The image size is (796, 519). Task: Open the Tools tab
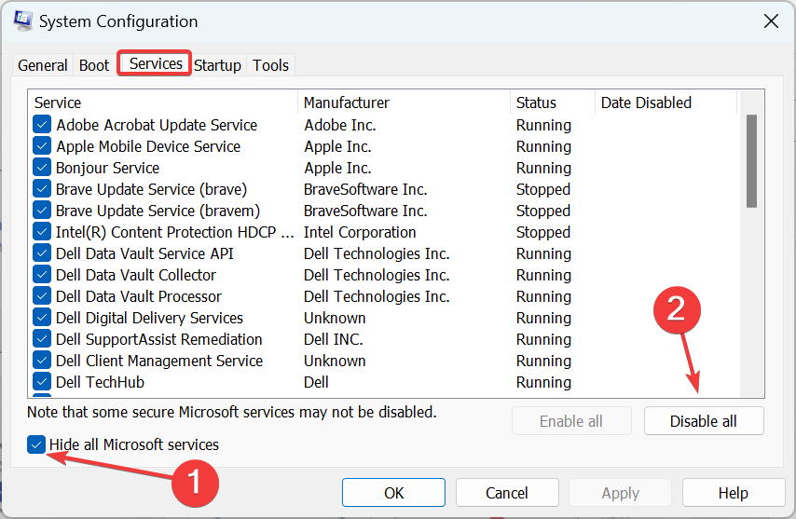click(x=270, y=65)
